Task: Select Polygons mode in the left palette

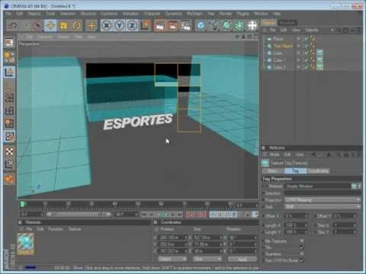Action: (x=9, y=123)
